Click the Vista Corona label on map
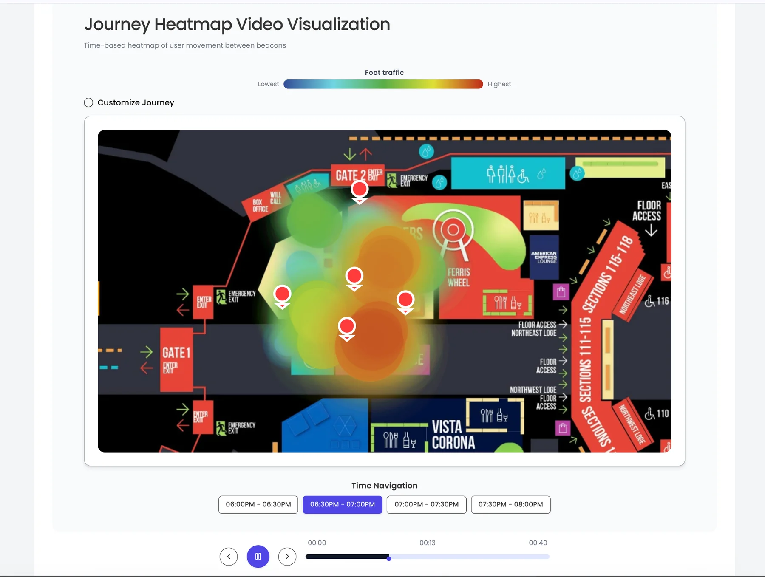765x577 pixels. [x=453, y=435]
